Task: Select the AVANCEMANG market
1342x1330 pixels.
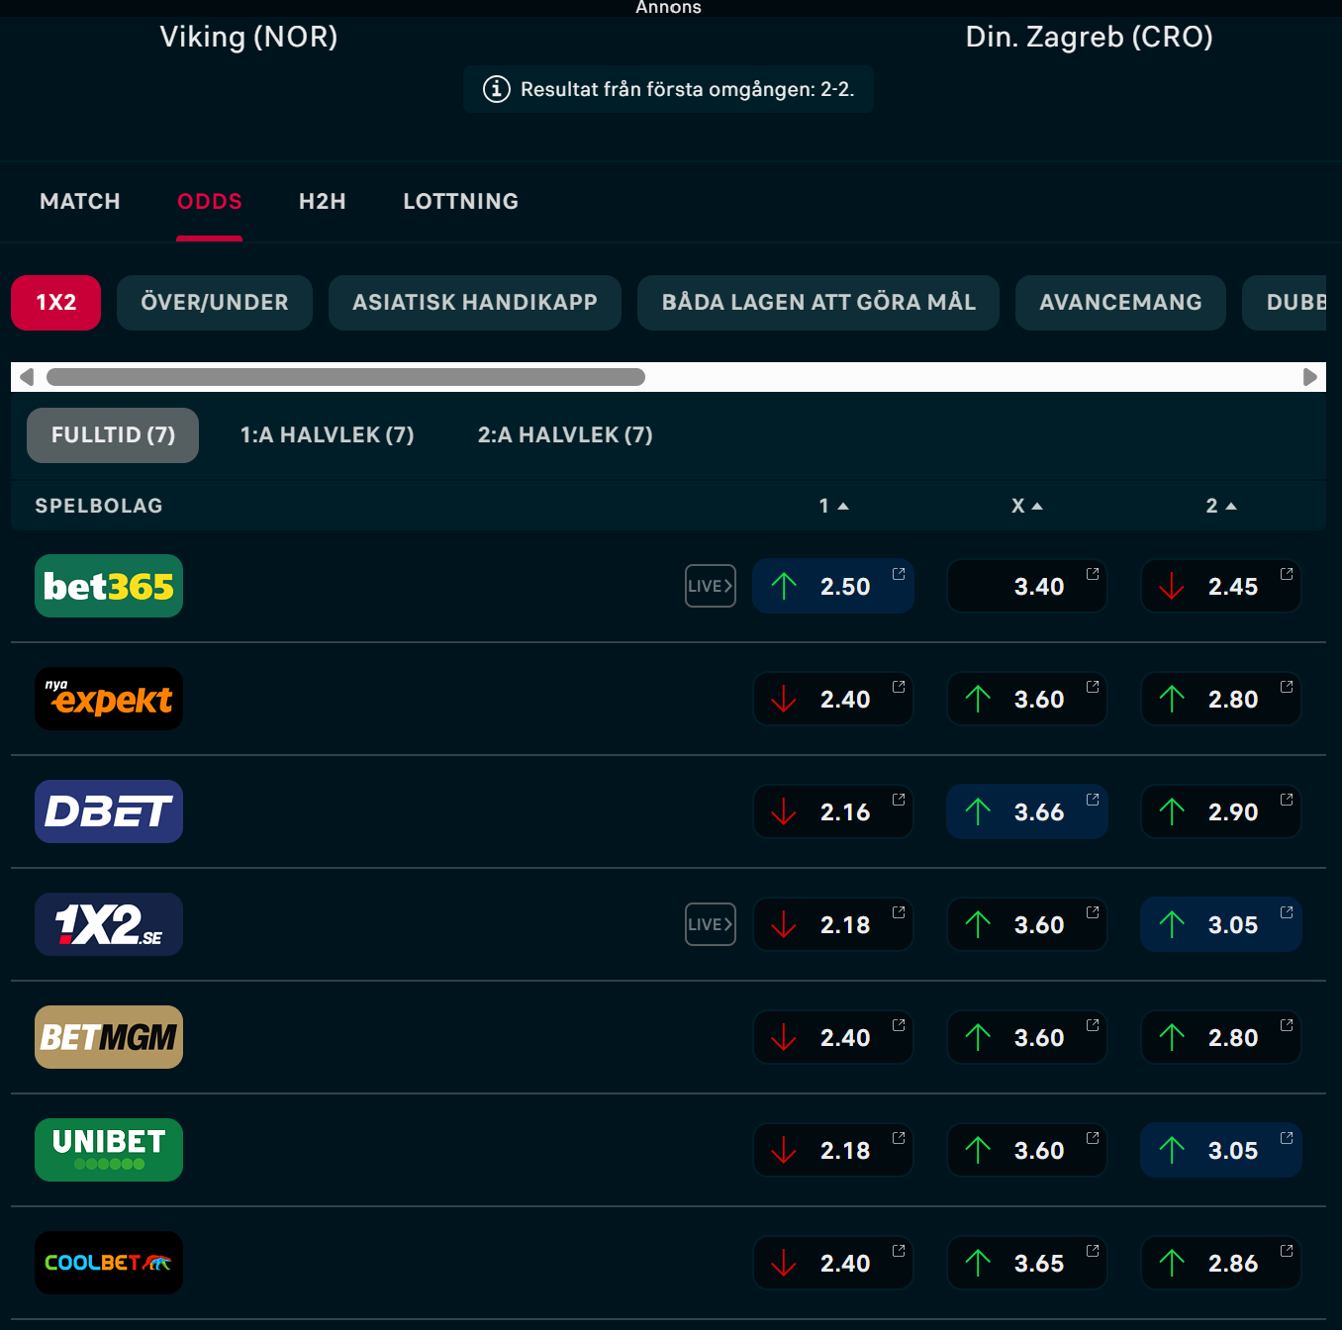Action: [x=1120, y=303]
